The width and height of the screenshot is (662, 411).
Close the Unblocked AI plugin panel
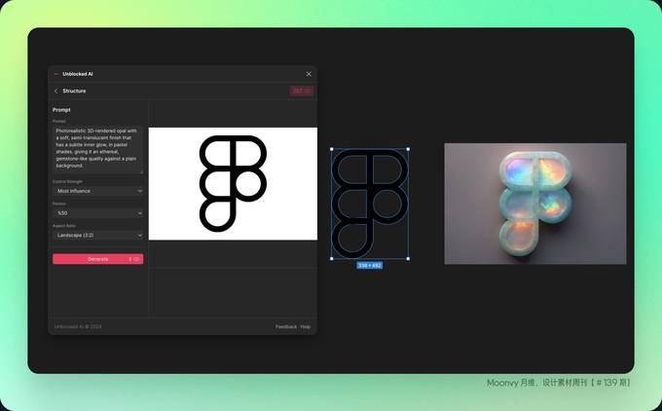[309, 74]
